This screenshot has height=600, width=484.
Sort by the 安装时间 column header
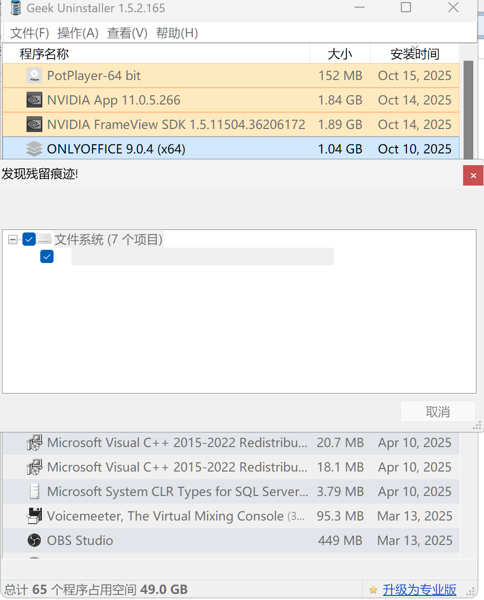[x=414, y=54]
